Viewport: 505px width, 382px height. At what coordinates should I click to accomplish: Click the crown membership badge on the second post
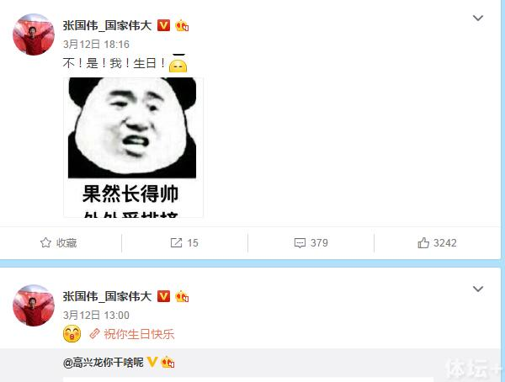click(182, 296)
